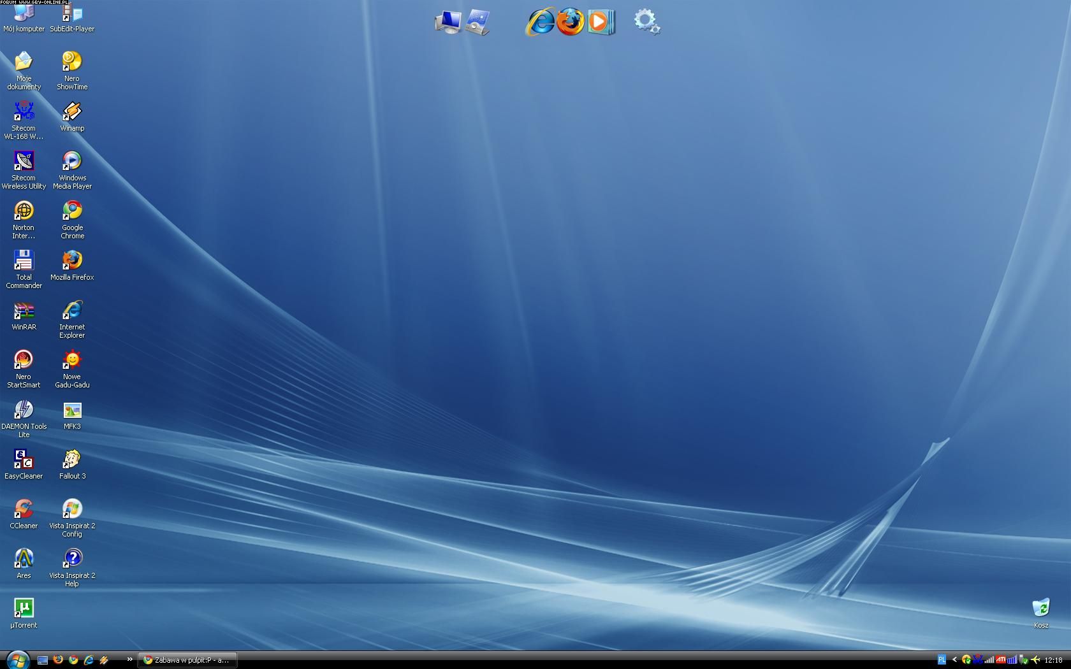1071x669 pixels.
Task: Select the Total Commander desktop icon
Action: point(24,261)
